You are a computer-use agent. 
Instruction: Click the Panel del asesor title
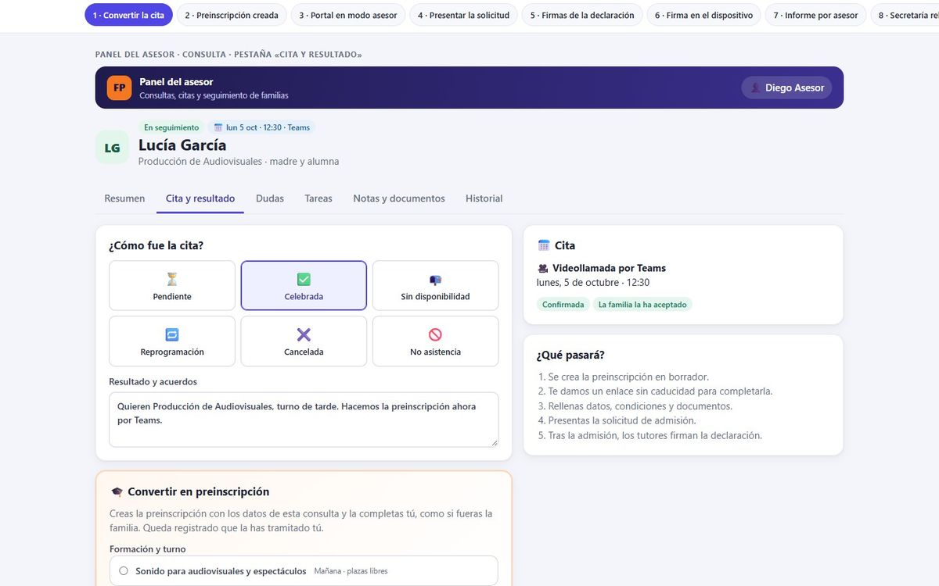coord(176,81)
